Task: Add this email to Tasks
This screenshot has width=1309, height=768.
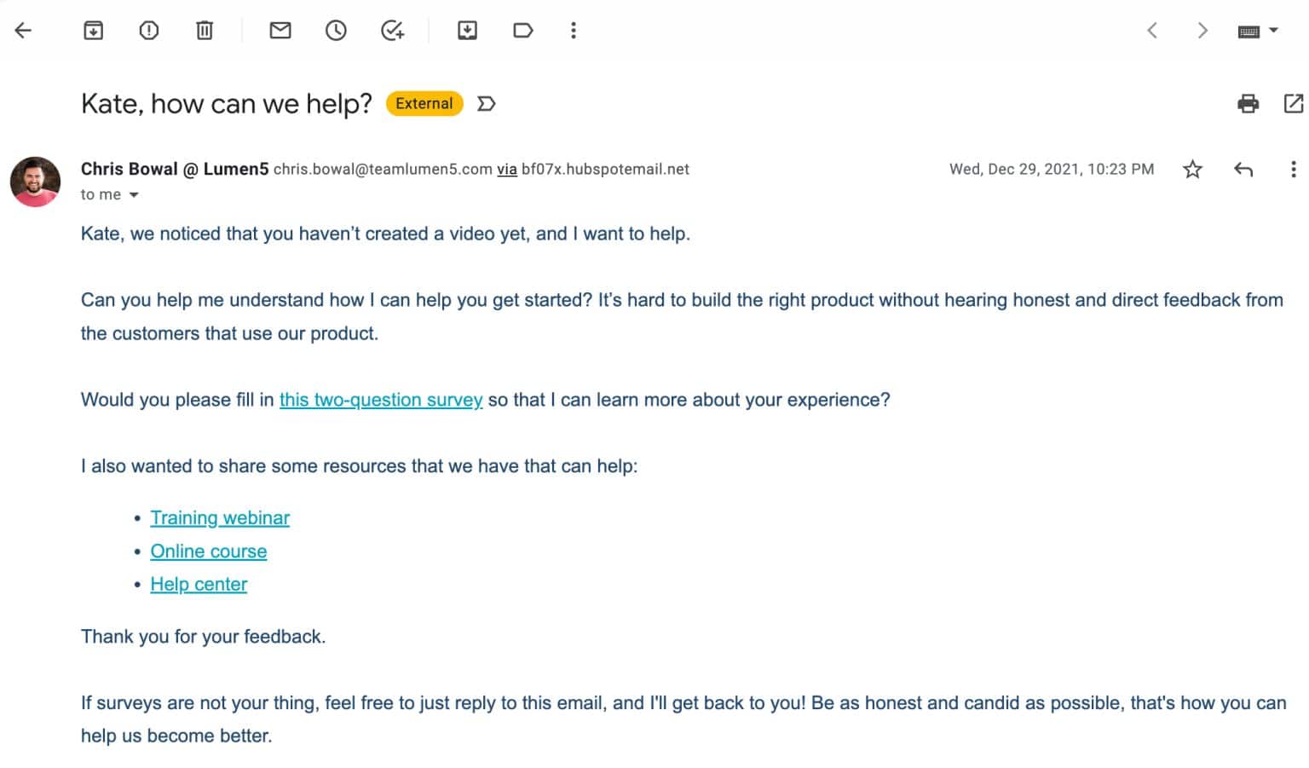Action: pyautogui.click(x=392, y=30)
